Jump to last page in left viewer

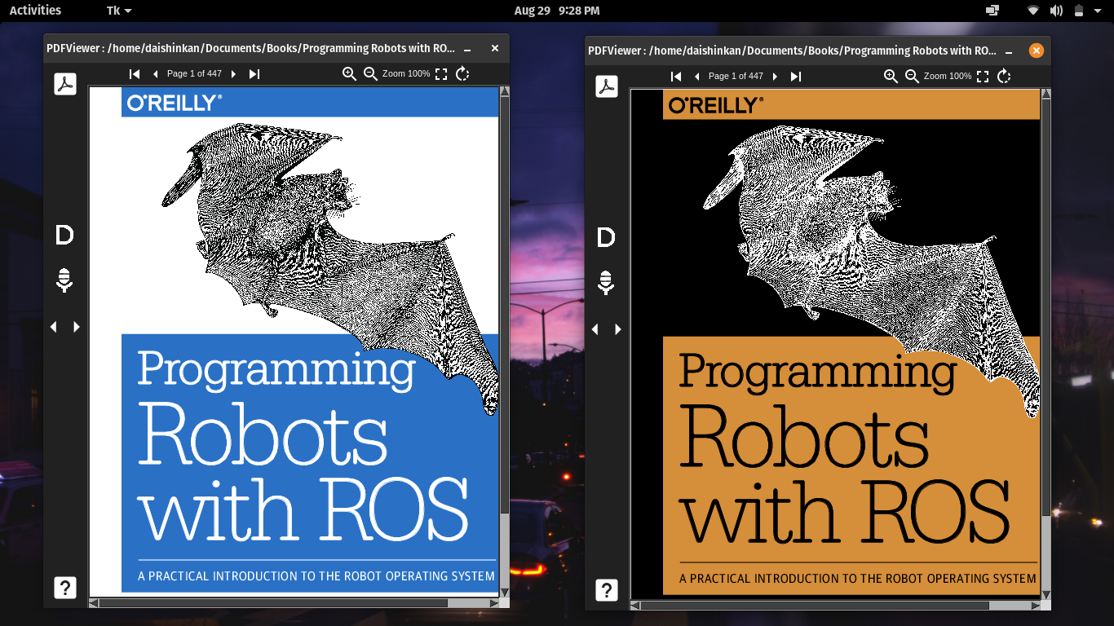[254, 74]
